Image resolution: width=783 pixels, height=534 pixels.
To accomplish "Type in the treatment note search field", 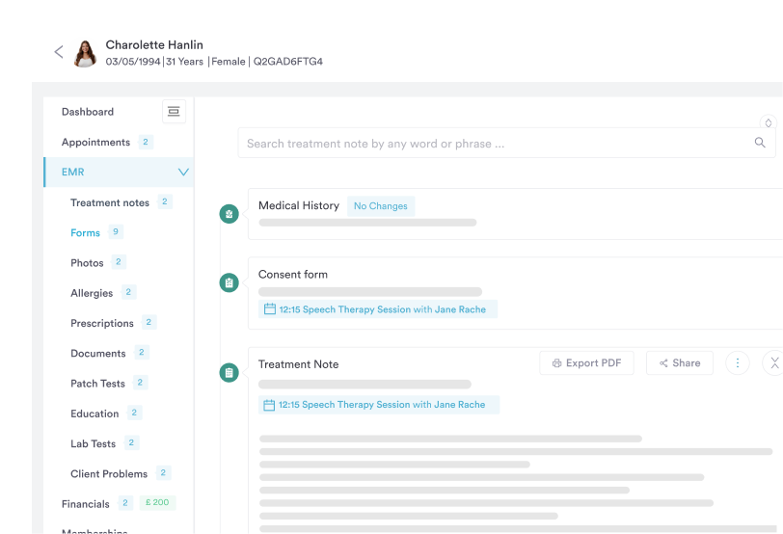I will pyautogui.click(x=492, y=144).
